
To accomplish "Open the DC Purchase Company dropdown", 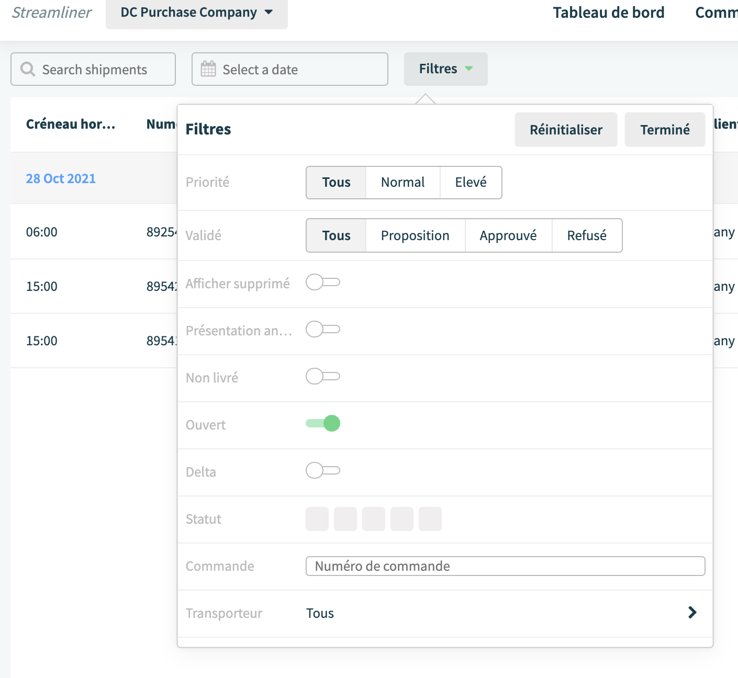I will [x=197, y=13].
